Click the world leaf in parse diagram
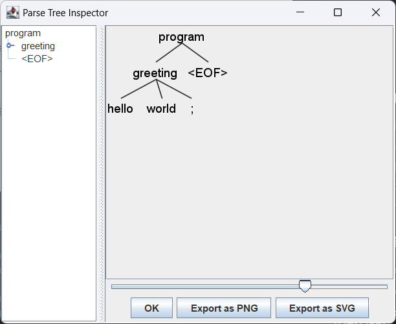 coord(161,109)
